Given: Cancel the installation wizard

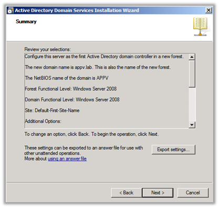Looking at the screenshot, I should pos(193,193).
